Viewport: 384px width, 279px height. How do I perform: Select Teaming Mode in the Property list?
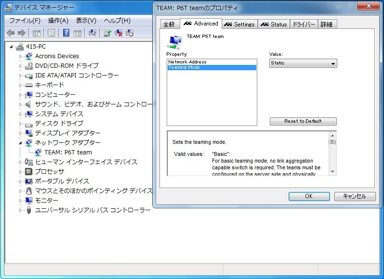[212, 67]
